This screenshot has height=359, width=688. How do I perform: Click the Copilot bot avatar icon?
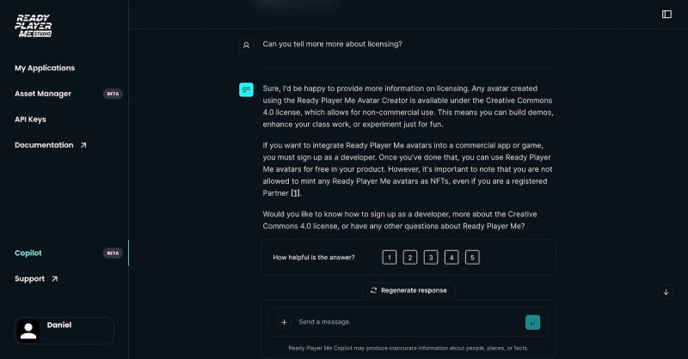246,89
